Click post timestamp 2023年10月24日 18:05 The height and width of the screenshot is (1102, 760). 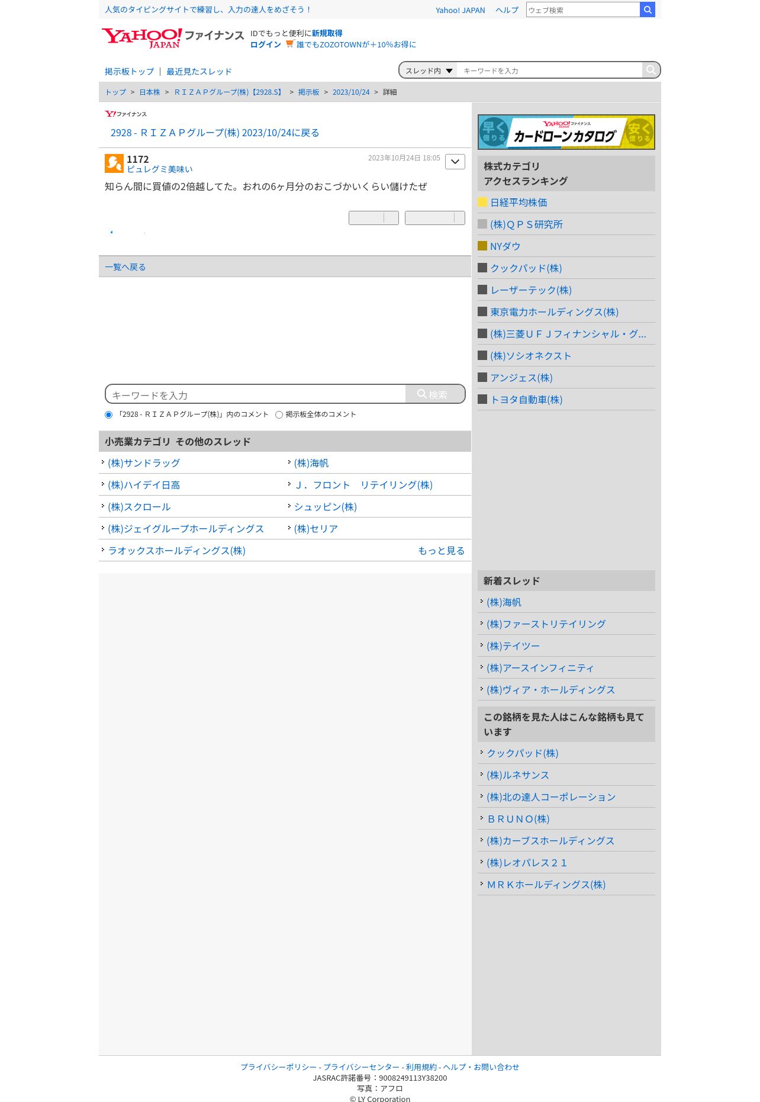[x=404, y=158]
